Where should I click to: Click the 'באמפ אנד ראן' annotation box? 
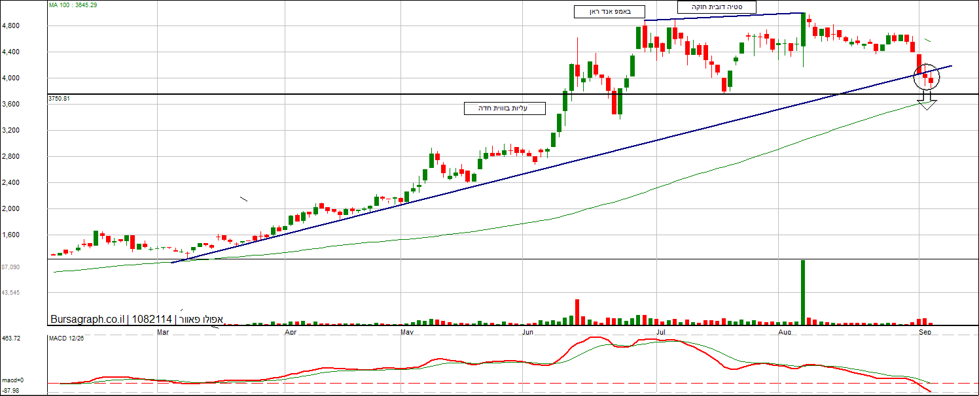click(x=609, y=12)
